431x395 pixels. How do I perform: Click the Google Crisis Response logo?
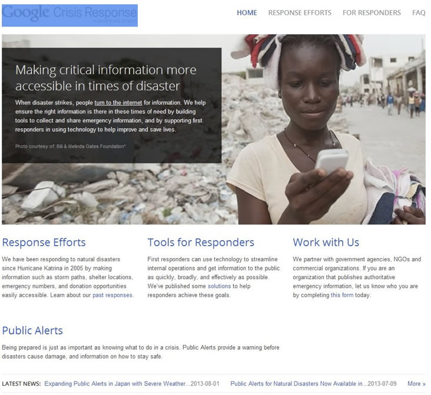tap(69, 15)
